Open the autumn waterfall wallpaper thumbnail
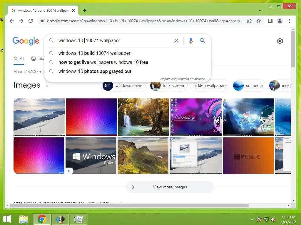 pyautogui.click(x=143, y=117)
